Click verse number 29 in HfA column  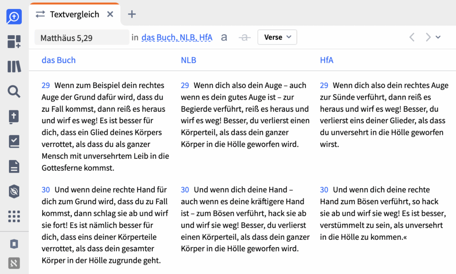[324, 85]
